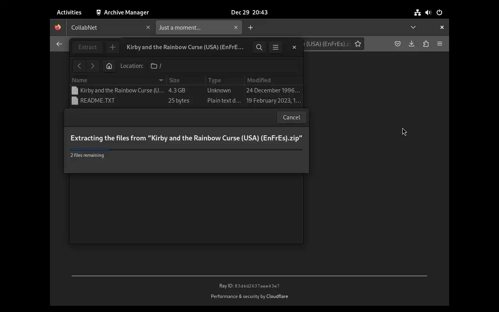This screenshot has height=312, width=499.
Task: Bookmark this page with the star icon
Action: tap(358, 44)
